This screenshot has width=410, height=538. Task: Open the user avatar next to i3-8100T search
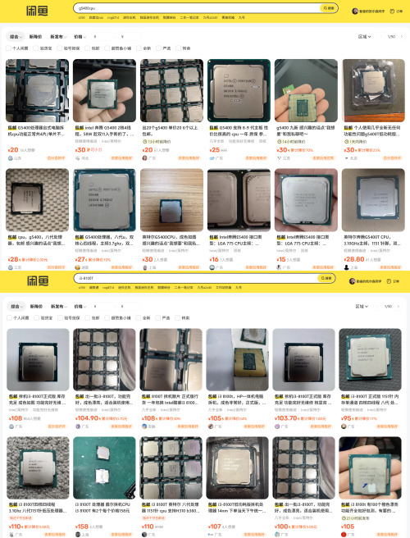pos(352,281)
